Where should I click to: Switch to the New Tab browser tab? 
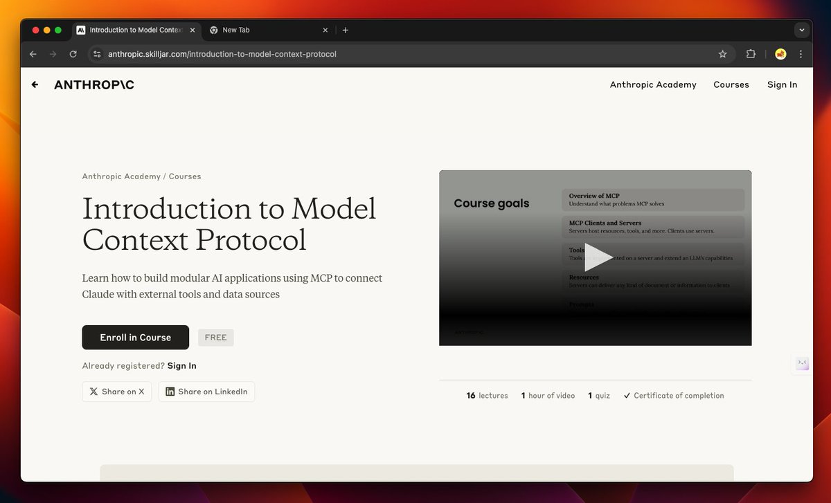[269, 30]
